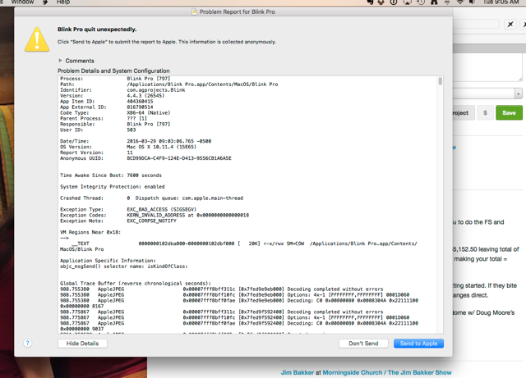The width and height of the screenshot is (526, 378).
Task: Open the AirPlay display menu bar icon
Action: click(408, 2)
